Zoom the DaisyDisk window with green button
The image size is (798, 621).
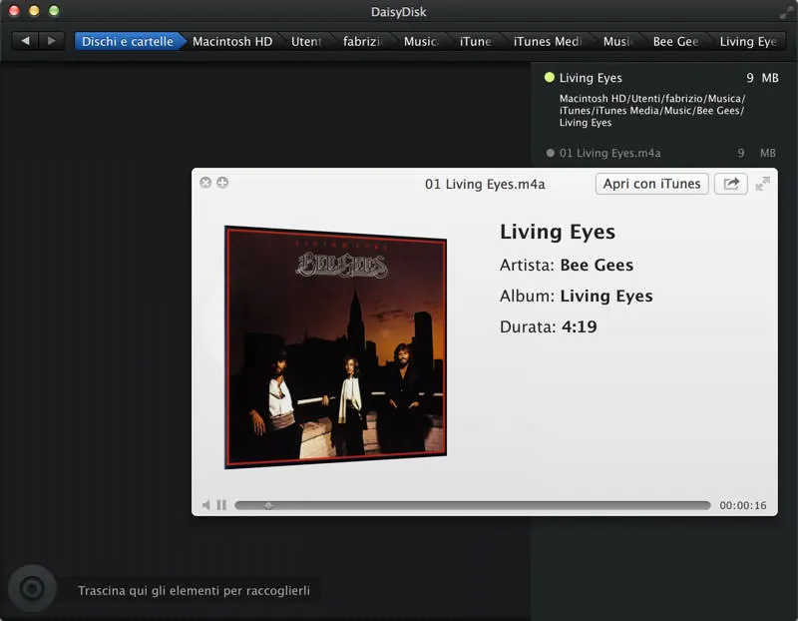[x=54, y=11]
